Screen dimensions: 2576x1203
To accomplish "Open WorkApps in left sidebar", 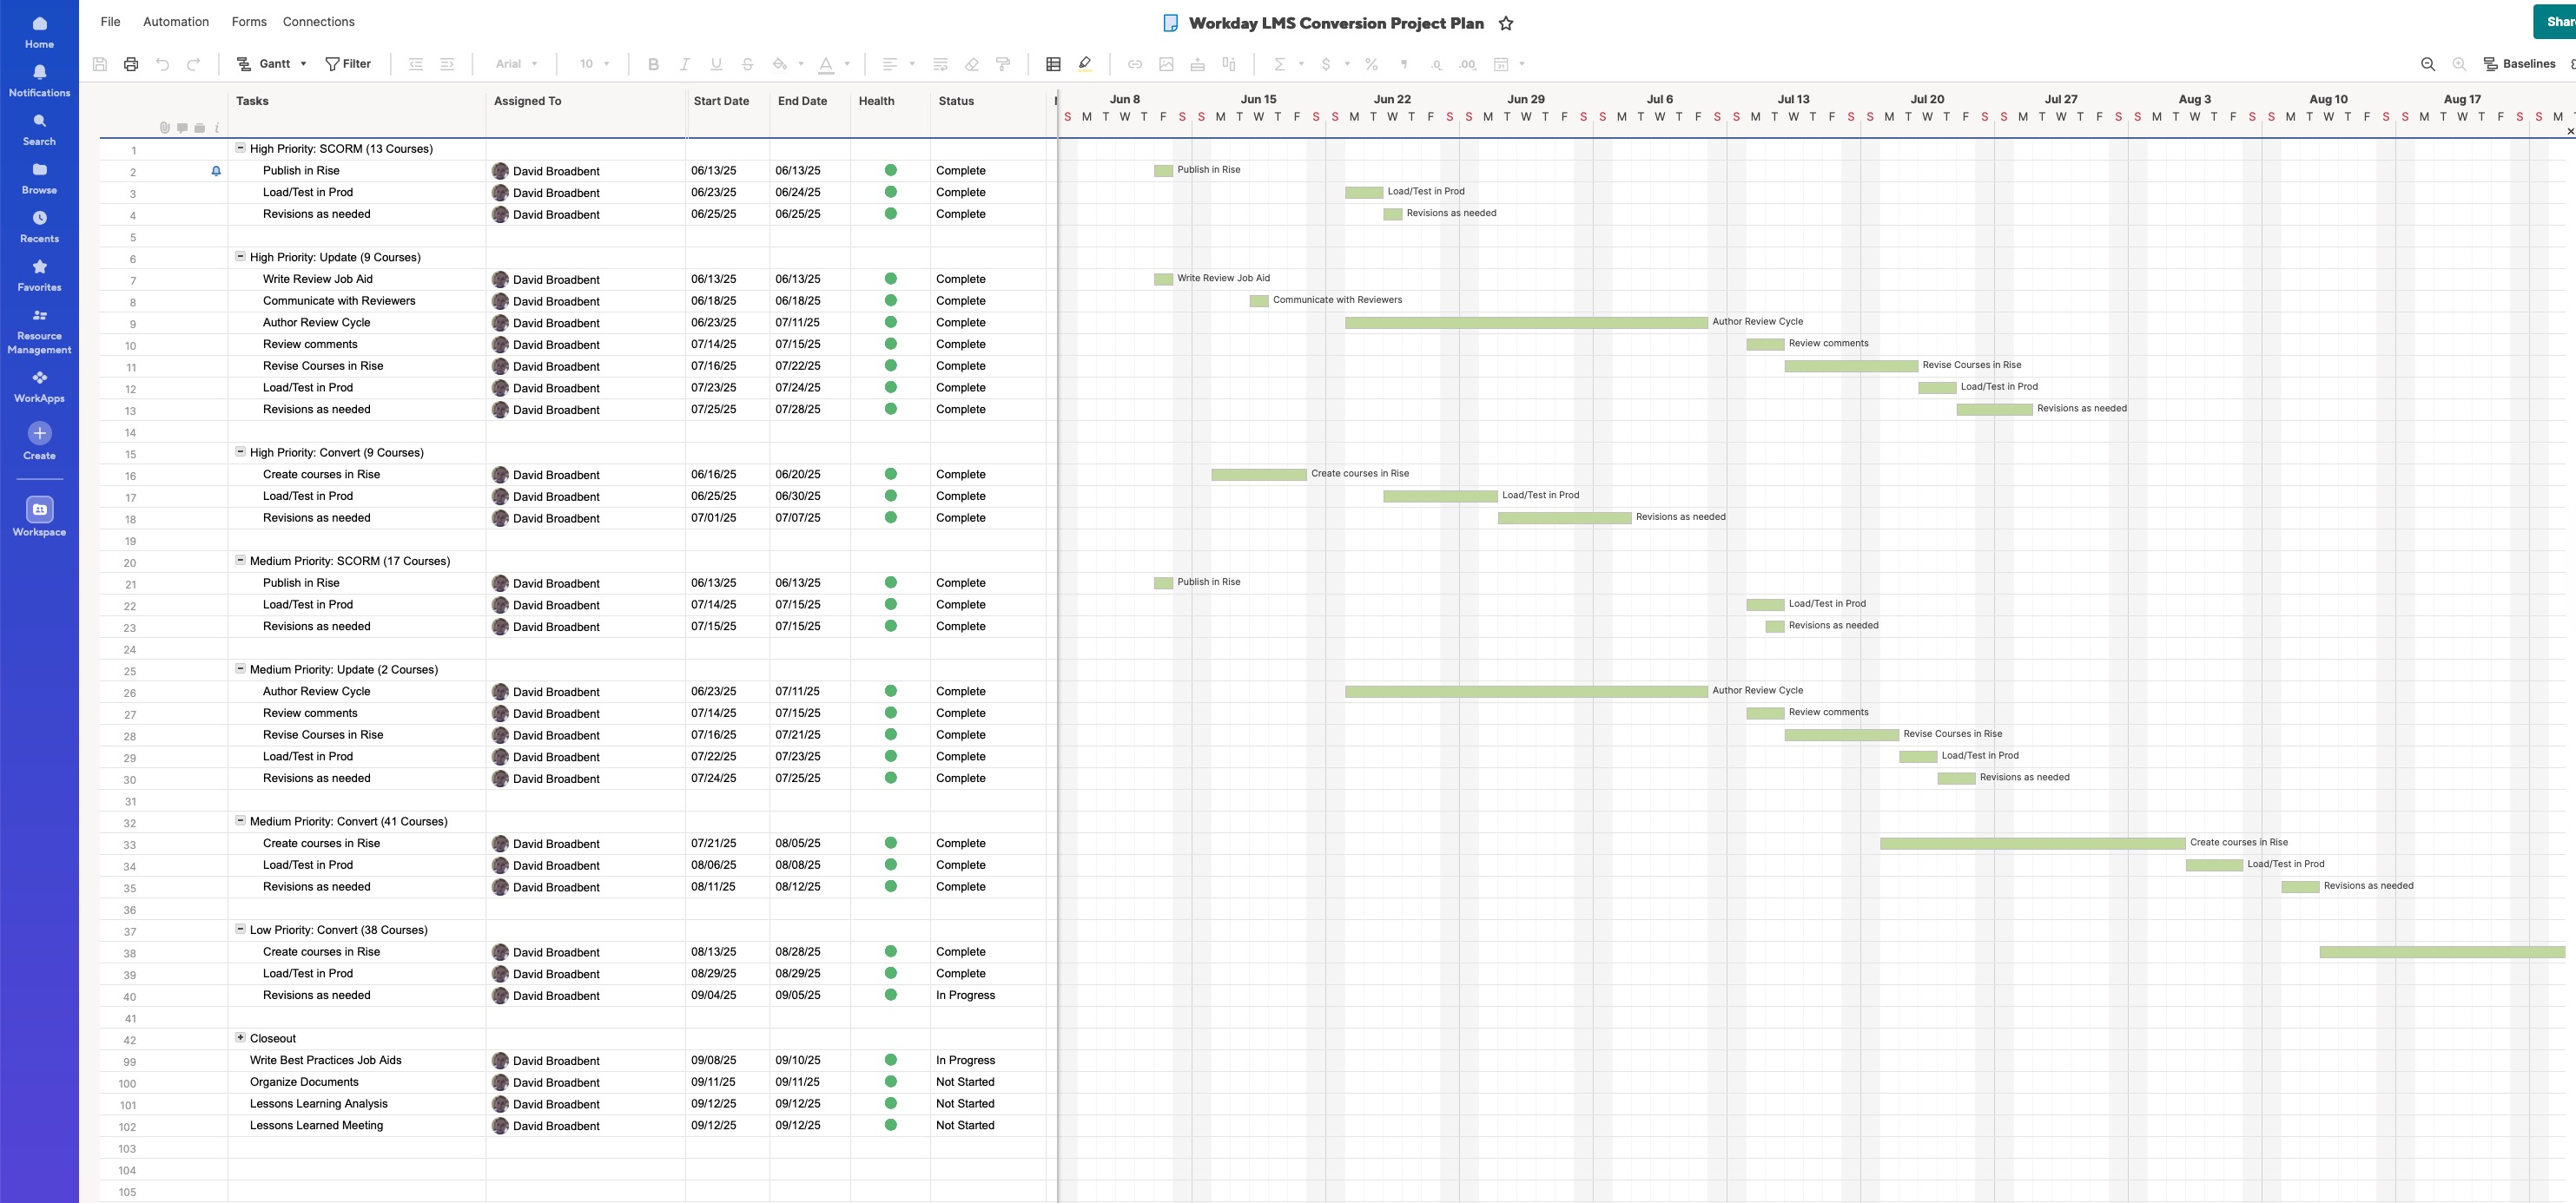I will (39, 385).
